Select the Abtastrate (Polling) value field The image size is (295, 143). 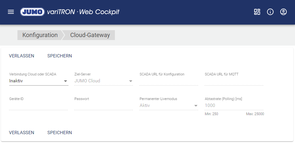234,106
